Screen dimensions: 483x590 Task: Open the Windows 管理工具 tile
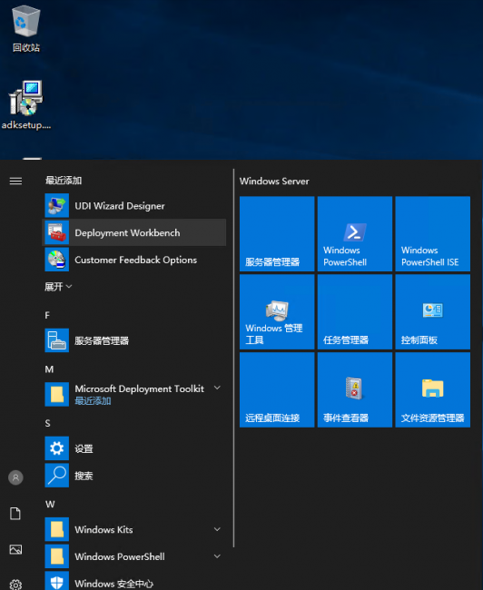tap(277, 312)
